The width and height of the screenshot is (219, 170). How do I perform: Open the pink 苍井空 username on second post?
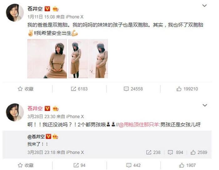click(35, 108)
